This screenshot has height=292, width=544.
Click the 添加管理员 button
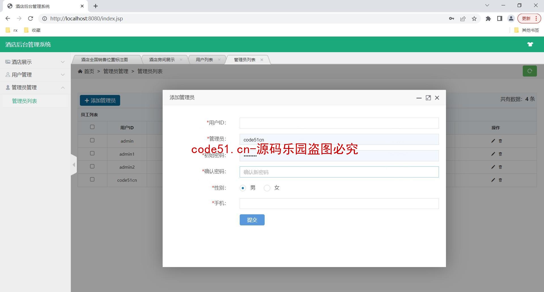[x=100, y=100]
